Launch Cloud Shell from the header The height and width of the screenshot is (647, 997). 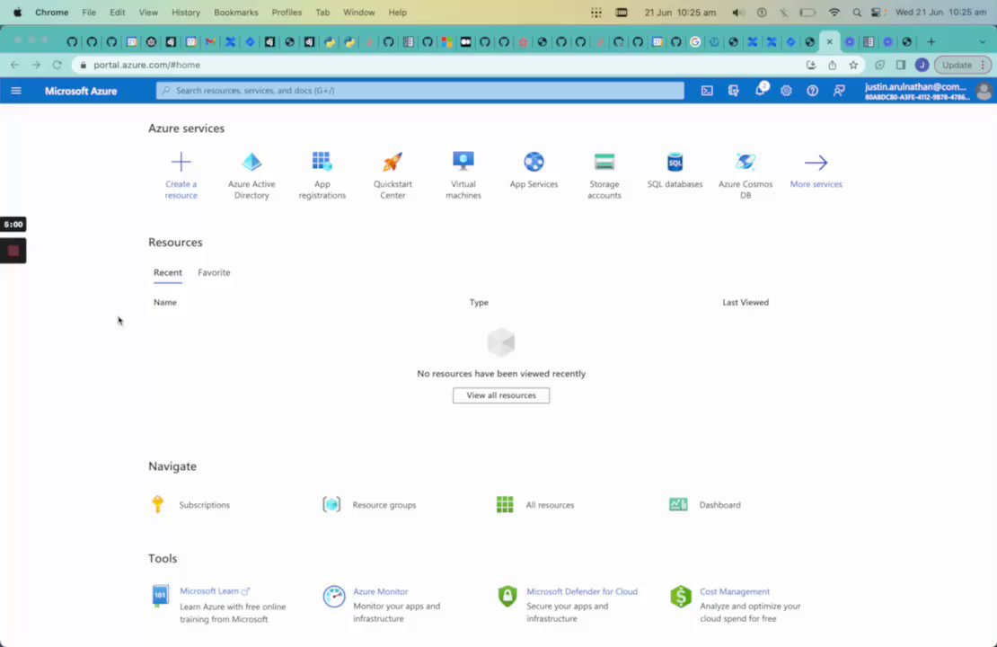[x=707, y=91]
